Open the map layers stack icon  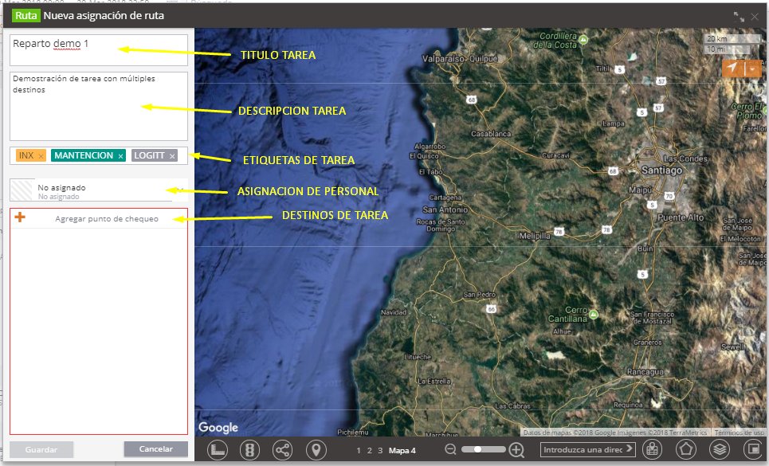coord(720,448)
